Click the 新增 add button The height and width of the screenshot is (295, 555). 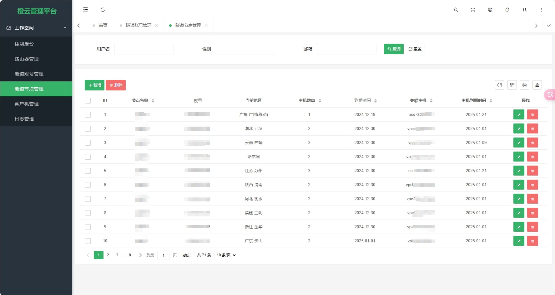click(x=94, y=85)
